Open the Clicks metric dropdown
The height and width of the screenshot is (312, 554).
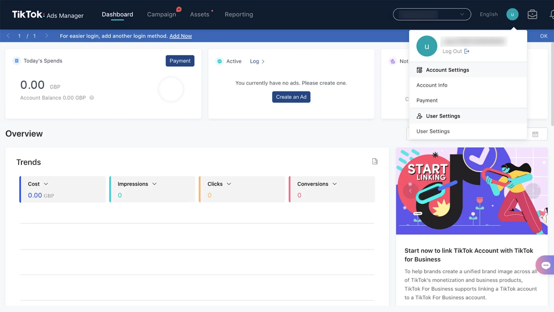tap(229, 184)
